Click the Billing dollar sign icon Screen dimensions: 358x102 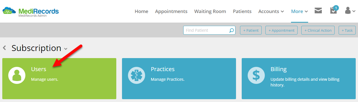(256, 75)
